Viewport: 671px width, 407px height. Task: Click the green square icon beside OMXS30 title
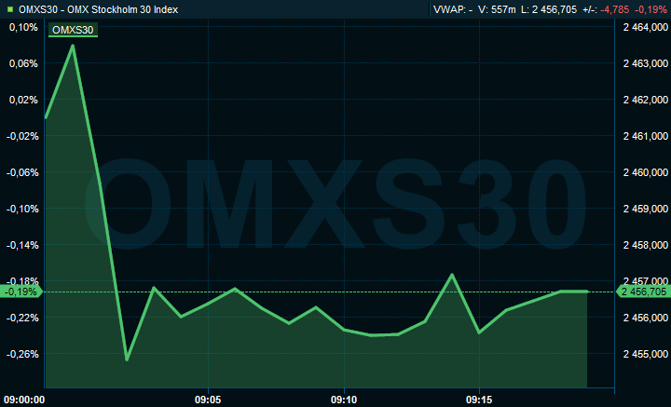[x=10, y=9]
